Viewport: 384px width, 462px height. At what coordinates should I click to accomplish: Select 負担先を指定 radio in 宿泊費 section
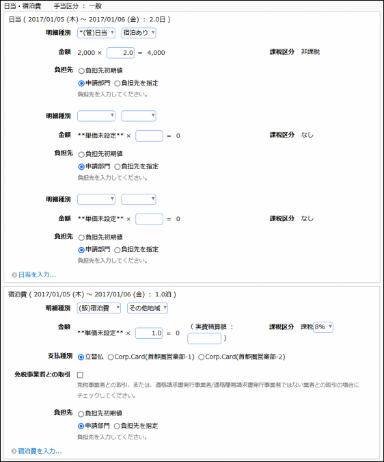(x=117, y=426)
